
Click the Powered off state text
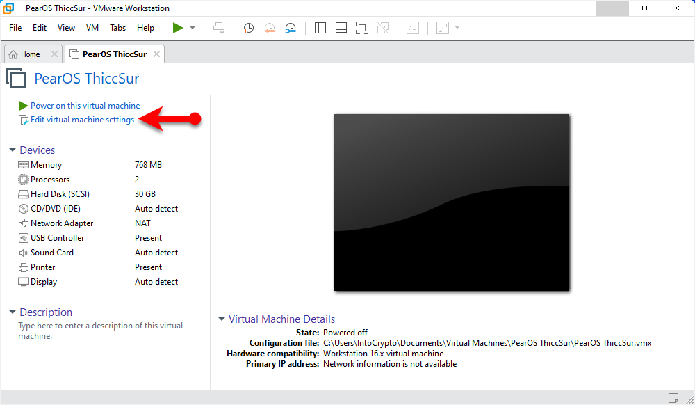(x=345, y=333)
